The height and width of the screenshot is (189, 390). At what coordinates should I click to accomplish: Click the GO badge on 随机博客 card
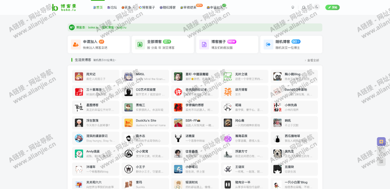[x=296, y=42]
